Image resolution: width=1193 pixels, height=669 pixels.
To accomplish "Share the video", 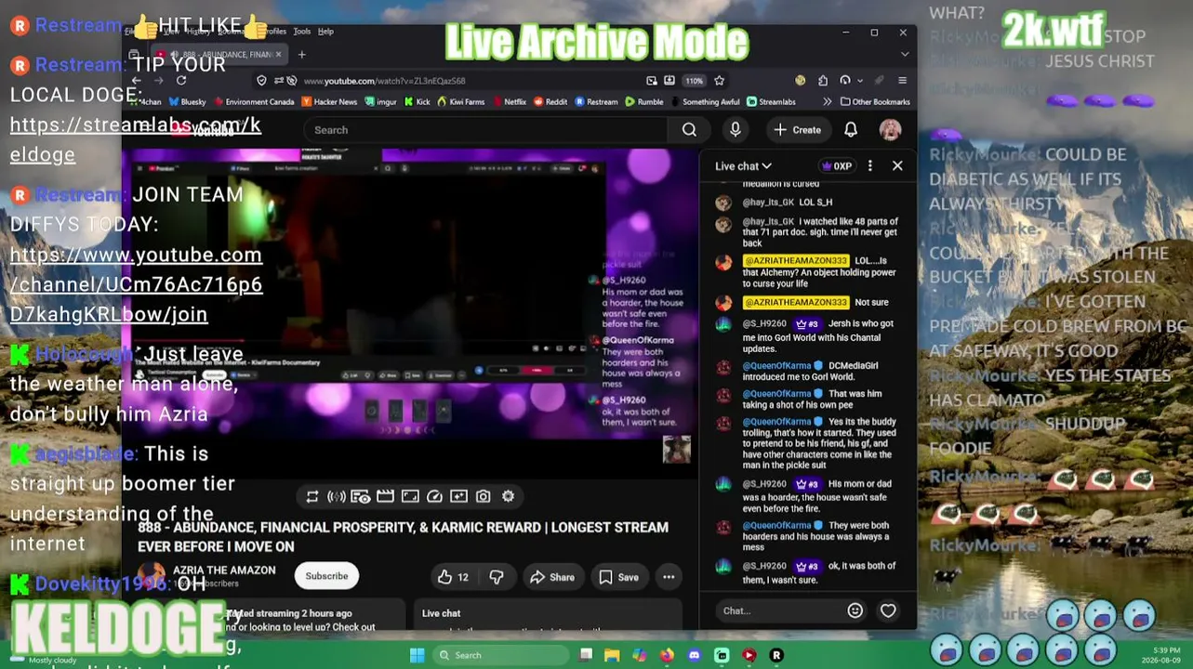I will click(552, 577).
